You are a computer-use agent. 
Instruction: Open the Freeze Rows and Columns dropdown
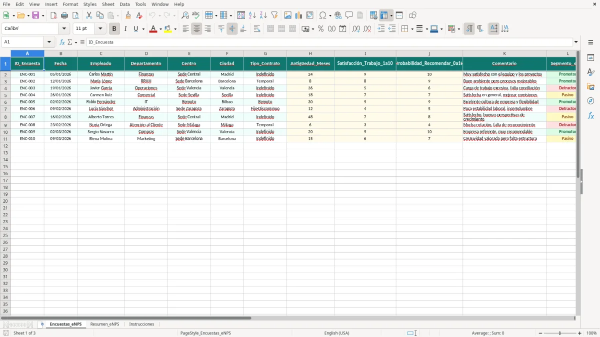pyautogui.click(x=391, y=15)
